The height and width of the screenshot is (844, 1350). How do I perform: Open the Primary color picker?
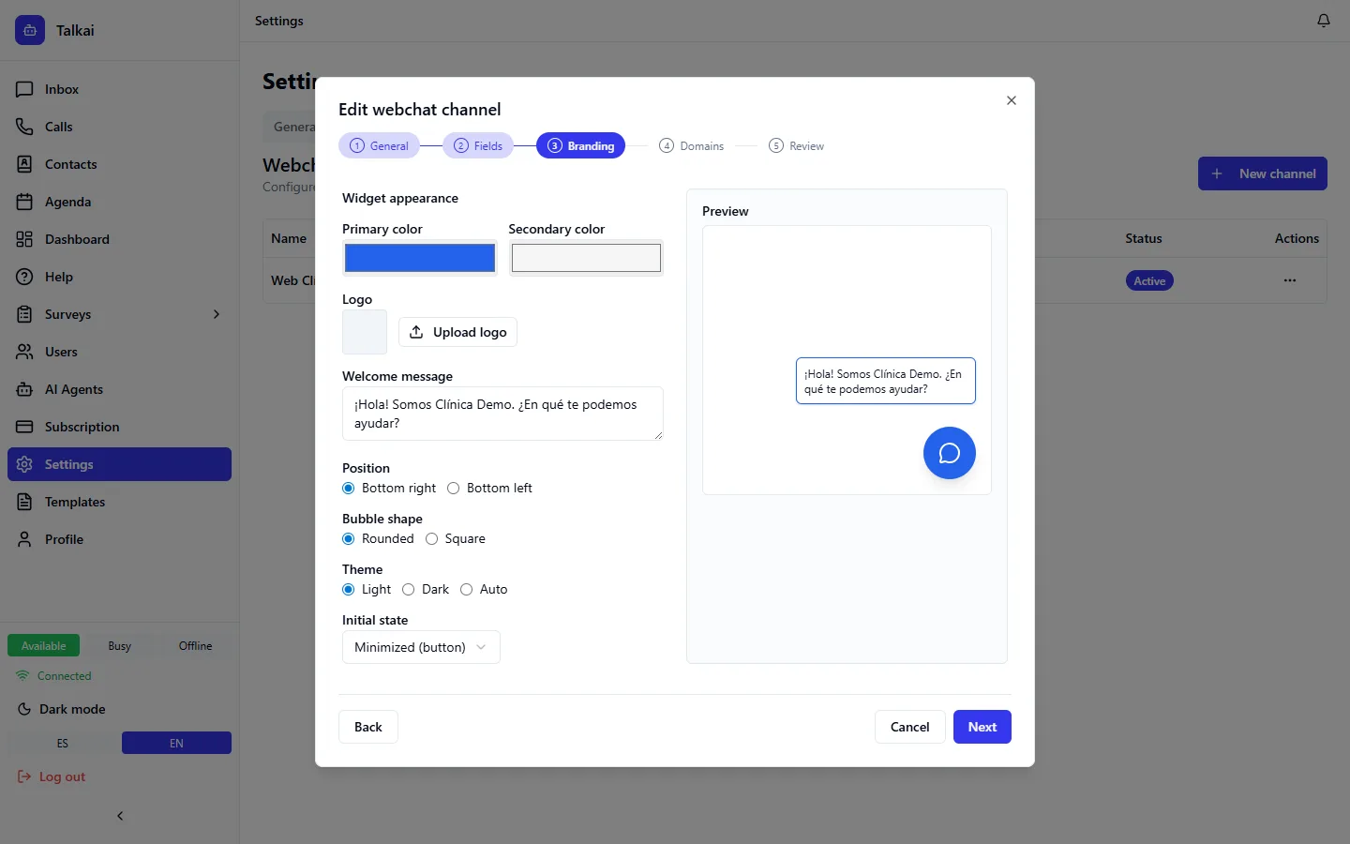pyautogui.click(x=419, y=258)
